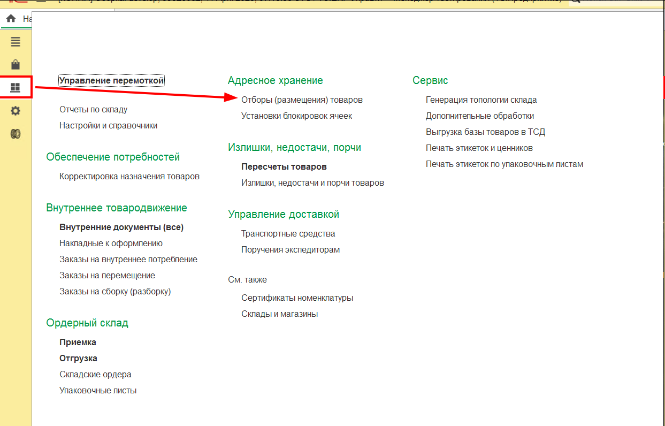Viewport: 665px width, 426px height.
Task: Click the Управление доставкой heading
Action: [x=284, y=215]
